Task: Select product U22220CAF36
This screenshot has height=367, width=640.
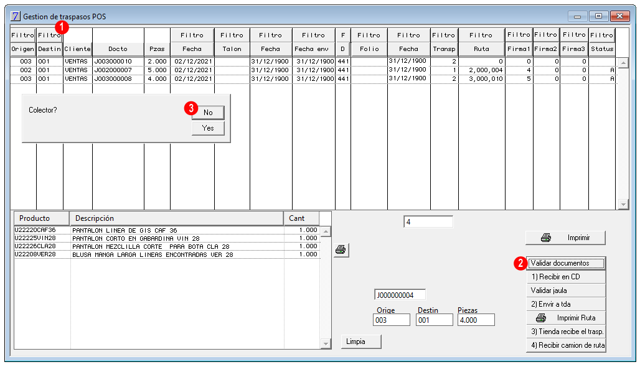Action: click(x=167, y=230)
